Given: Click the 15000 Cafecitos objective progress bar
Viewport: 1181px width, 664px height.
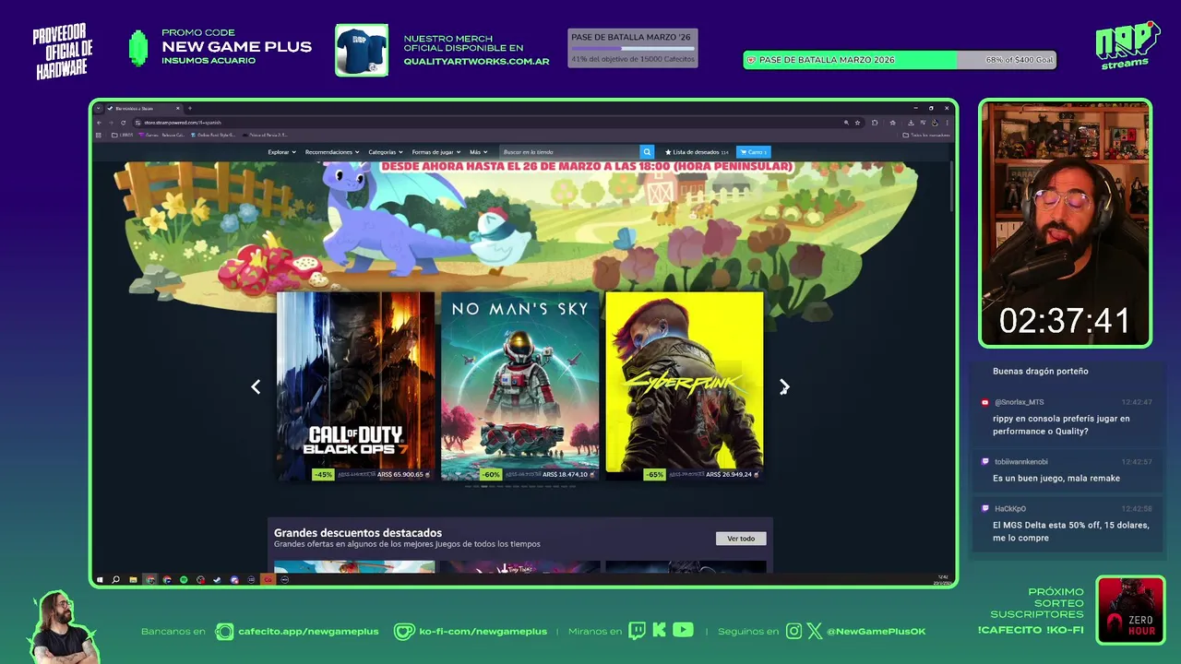Looking at the screenshot, I should click(x=632, y=48).
